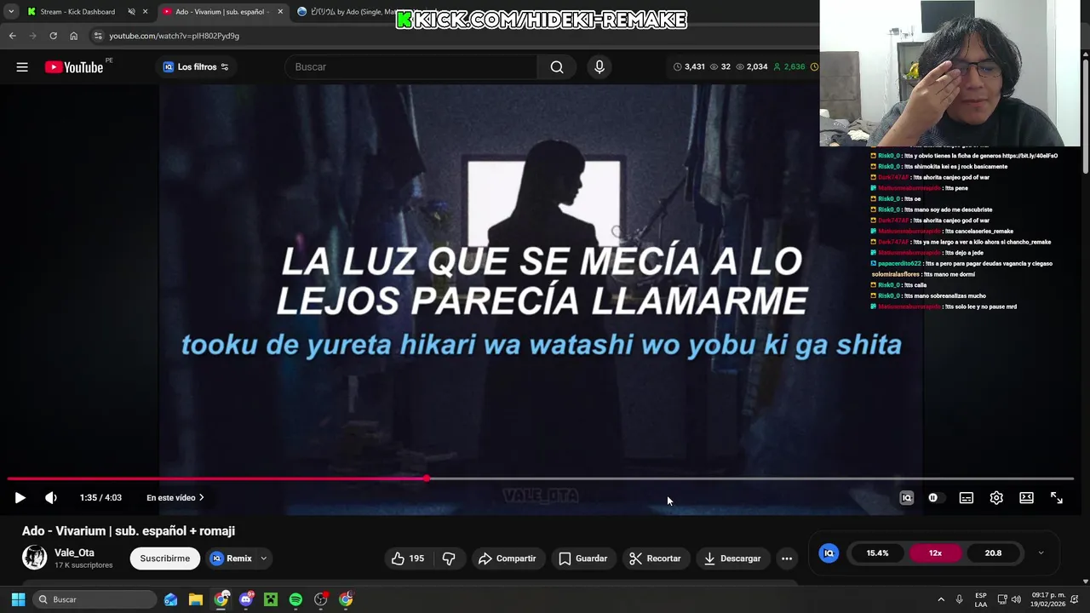The image size is (1090, 613).
Task: Go back with browser back arrow
Action: 12,36
